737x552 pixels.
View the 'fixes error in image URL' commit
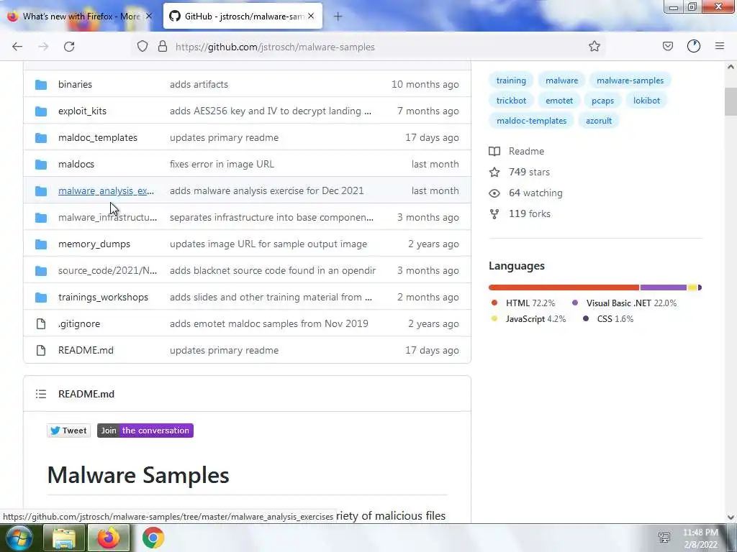coord(222,165)
